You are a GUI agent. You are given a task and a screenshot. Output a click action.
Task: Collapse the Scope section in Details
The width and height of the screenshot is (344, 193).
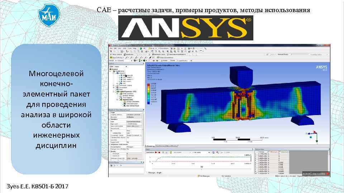pos(110,113)
